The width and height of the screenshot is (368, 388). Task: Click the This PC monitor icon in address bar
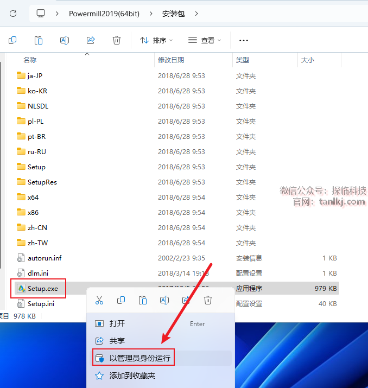coord(41,14)
